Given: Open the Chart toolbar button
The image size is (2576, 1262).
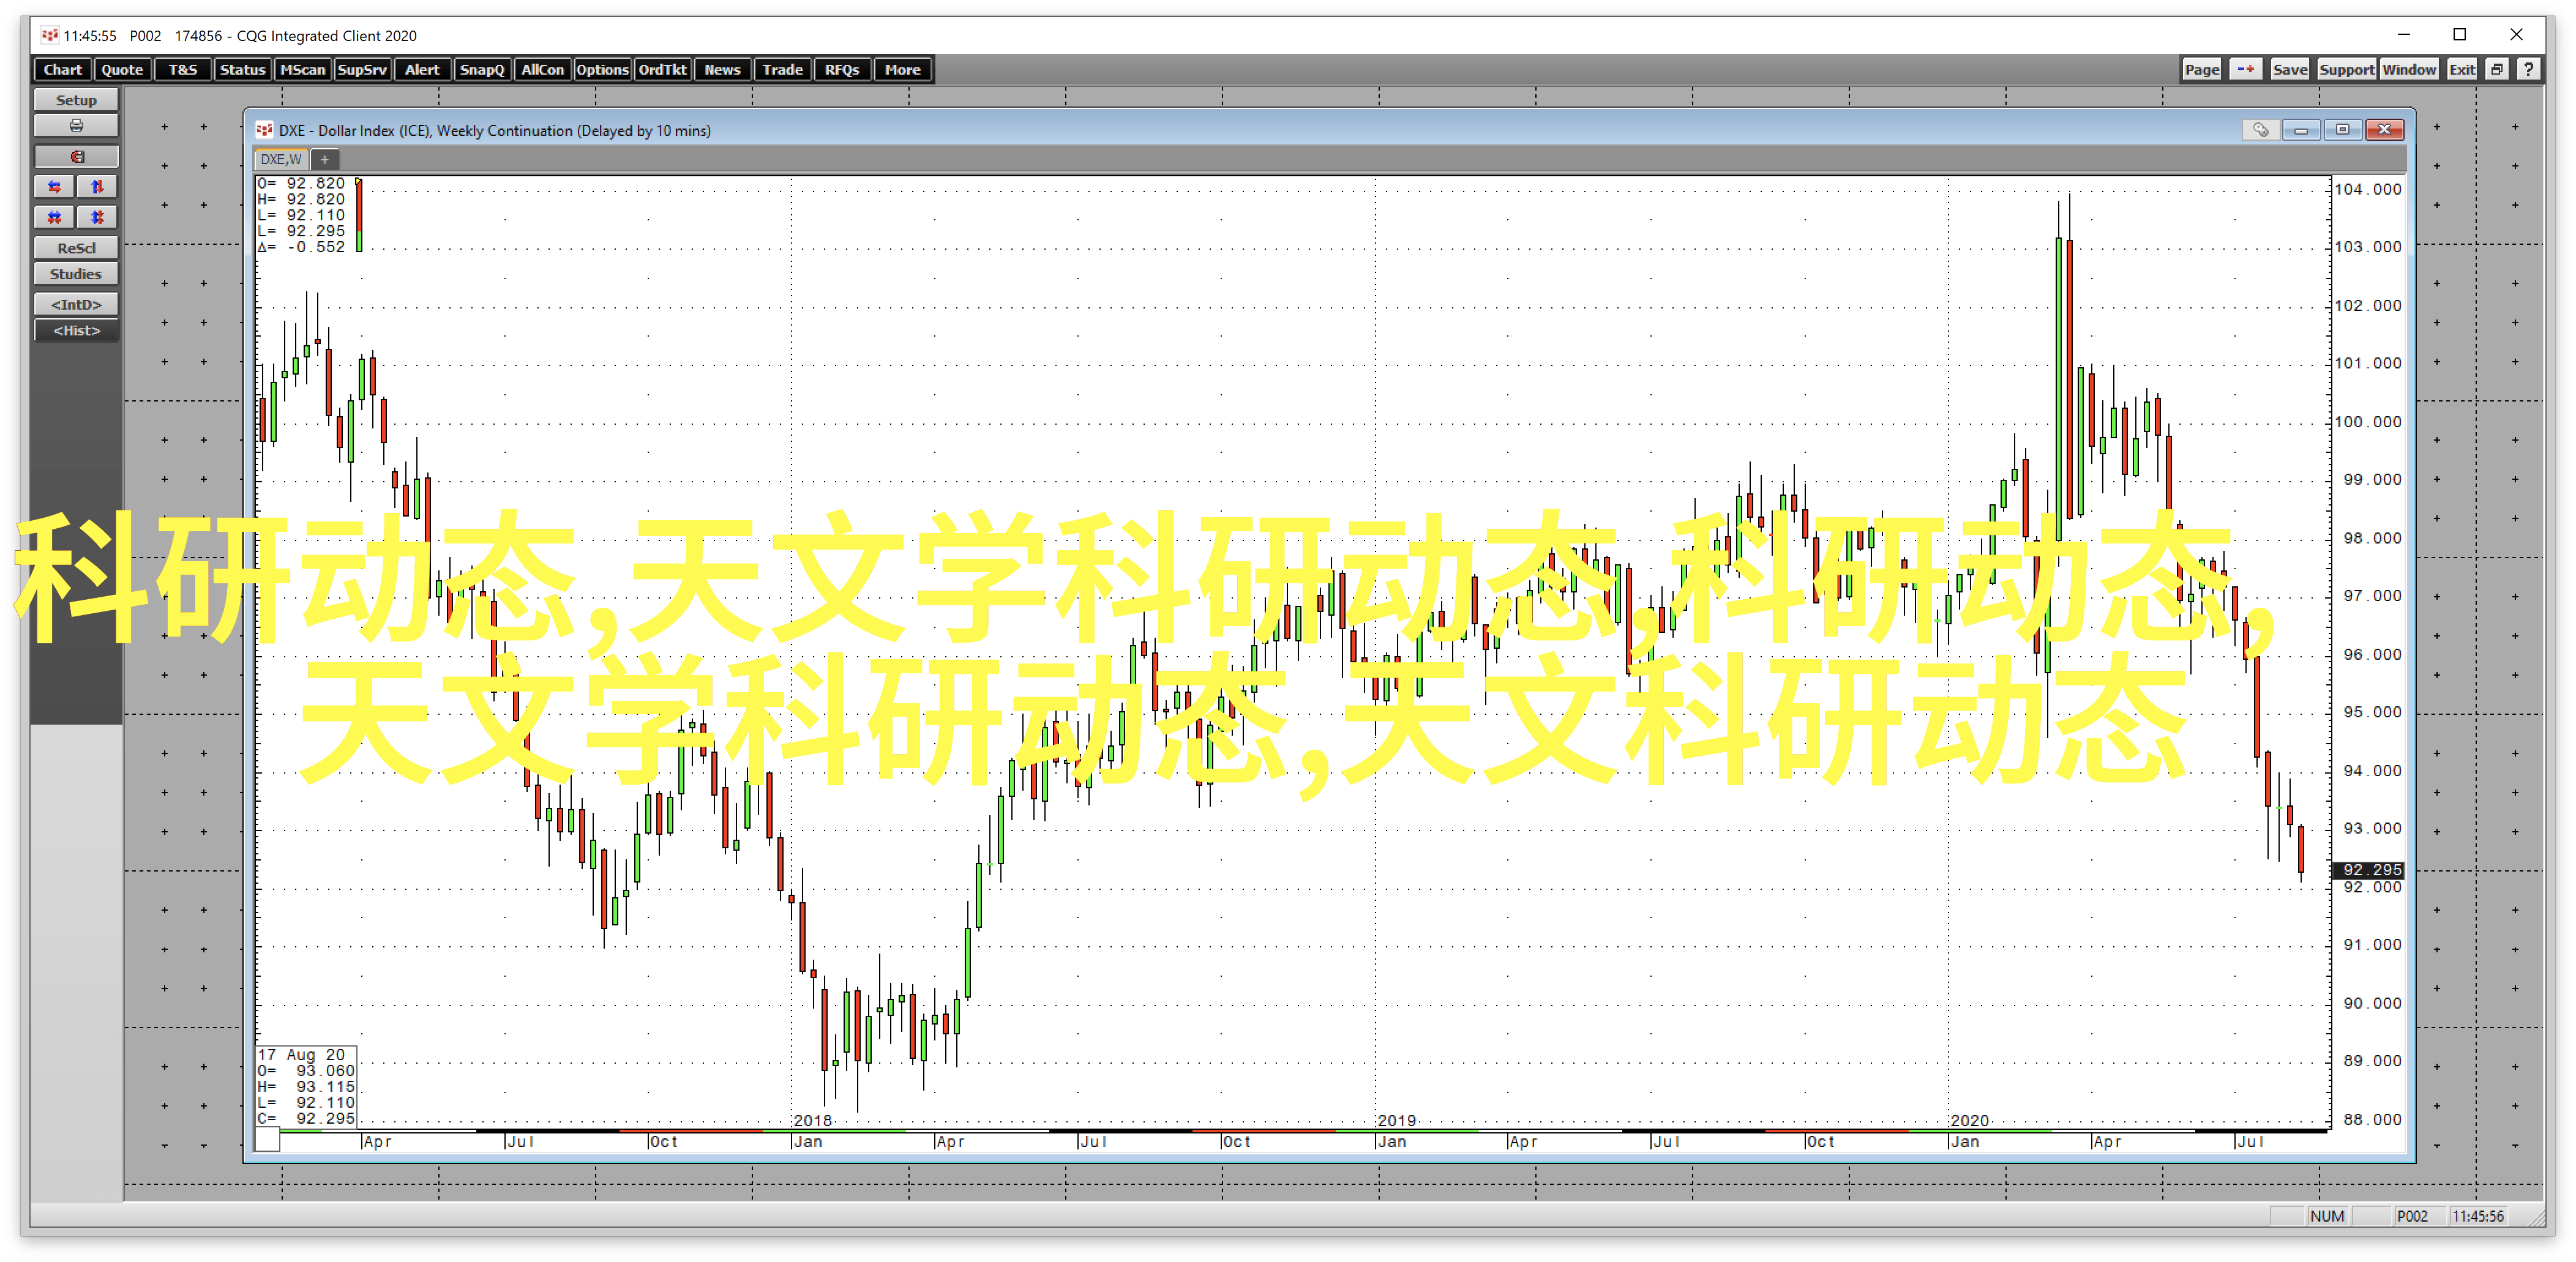Looking at the screenshot, I should (62, 70).
